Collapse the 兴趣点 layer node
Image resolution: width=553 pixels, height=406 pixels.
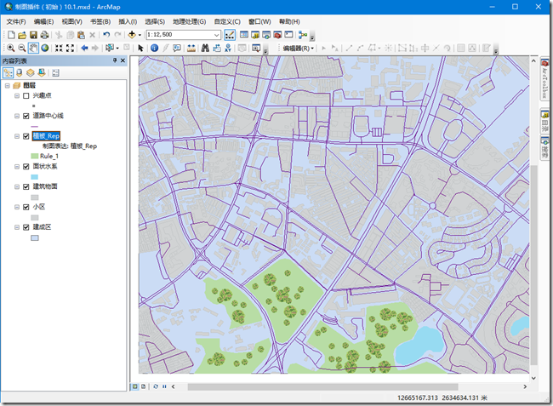tap(16, 95)
